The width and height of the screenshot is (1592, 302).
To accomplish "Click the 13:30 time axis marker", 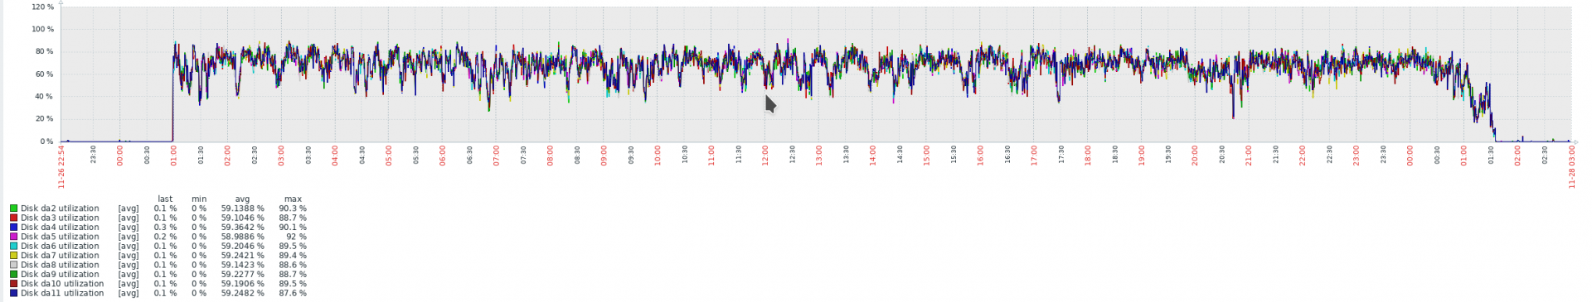I will pyautogui.click(x=846, y=155).
